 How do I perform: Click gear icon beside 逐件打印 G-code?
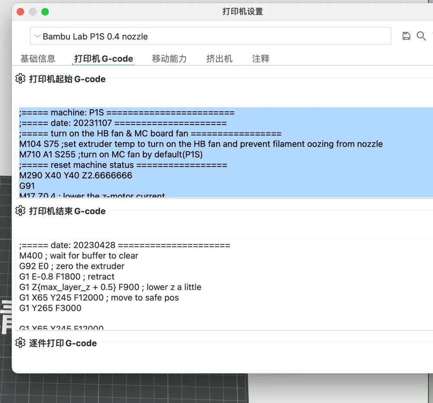[x=20, y=343]
